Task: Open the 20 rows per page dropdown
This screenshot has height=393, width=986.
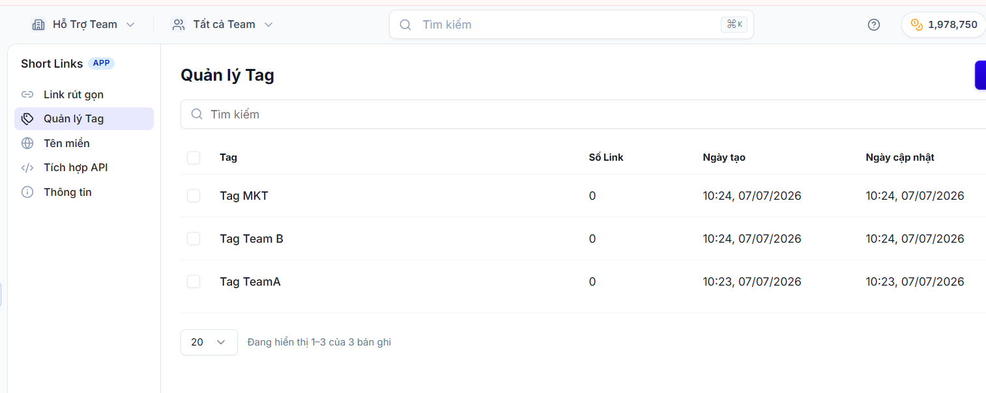Action: pyautogui.click(x=209, y=342)
